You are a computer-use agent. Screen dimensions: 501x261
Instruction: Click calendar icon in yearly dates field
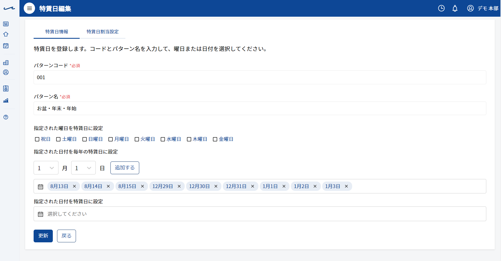(x=41, y=187)
